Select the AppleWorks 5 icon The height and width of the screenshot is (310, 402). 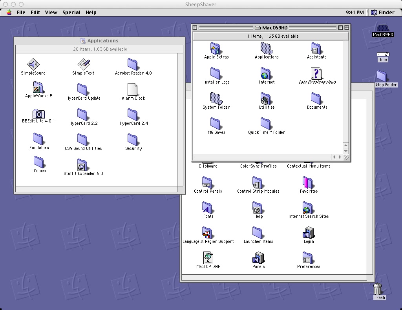[38, 87]
